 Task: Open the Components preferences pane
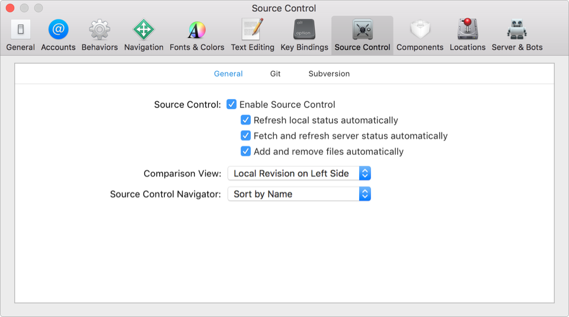420,30
